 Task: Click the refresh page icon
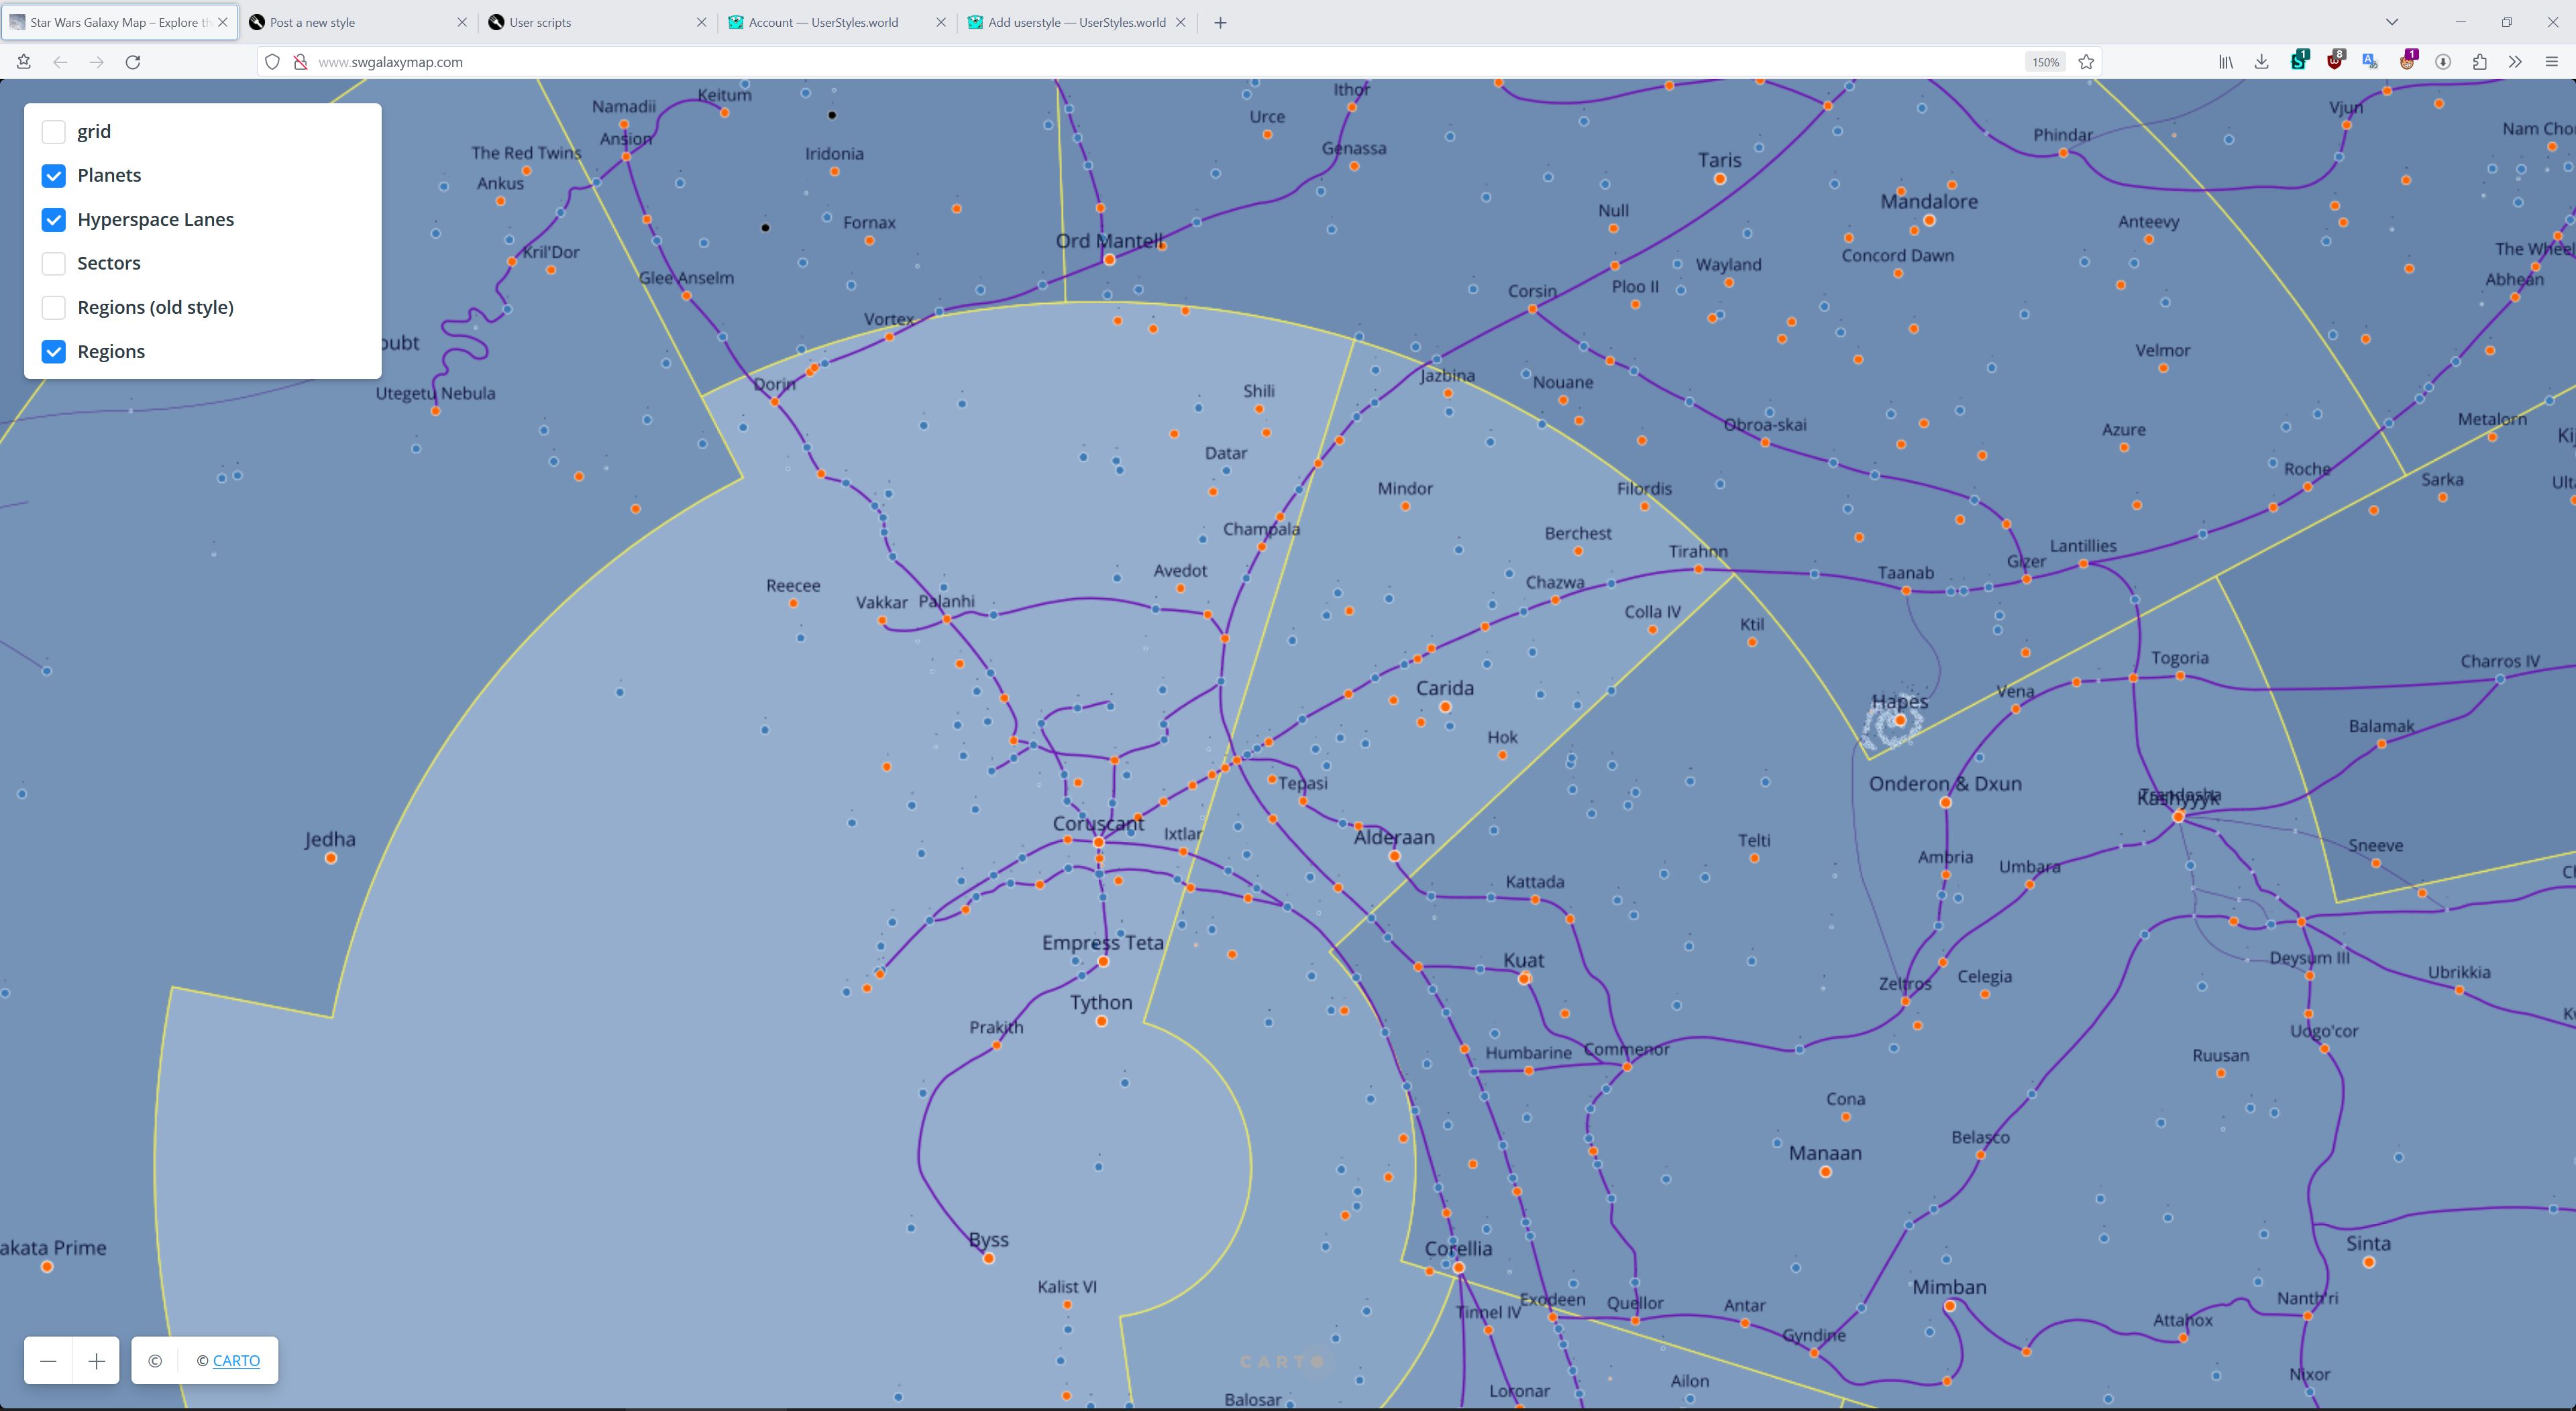click(x=134, y=61)
